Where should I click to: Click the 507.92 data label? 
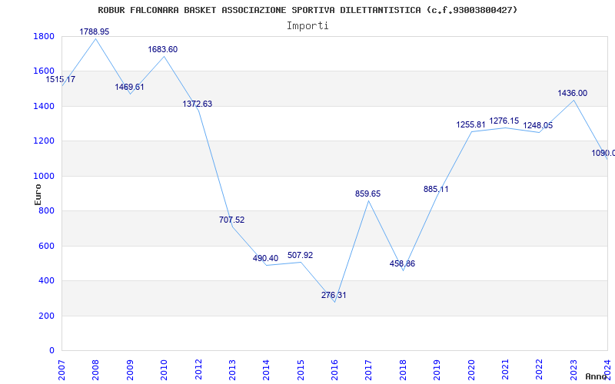point(300,255)
